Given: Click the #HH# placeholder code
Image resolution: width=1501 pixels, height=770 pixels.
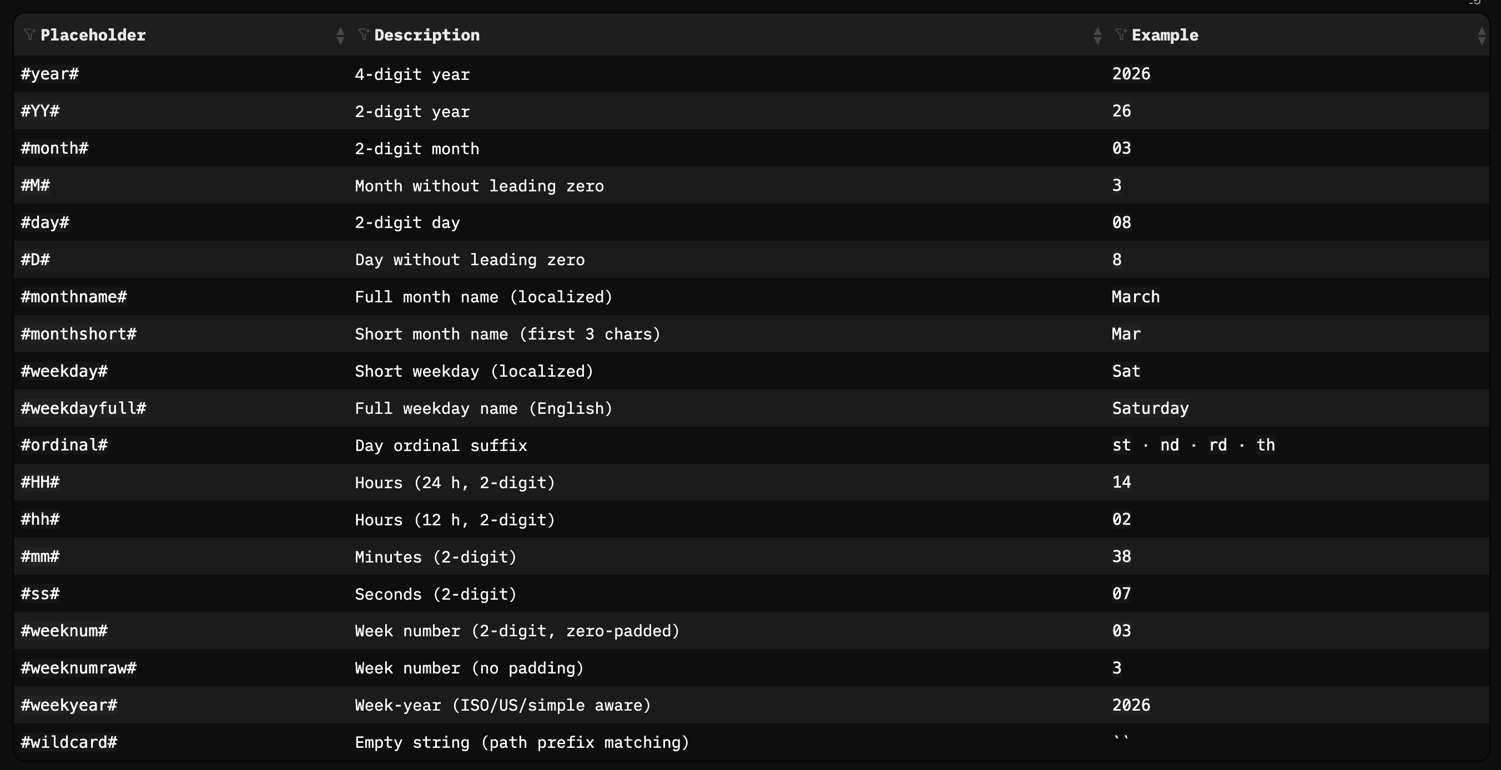Looking at the screenshot, I should point(40,482).
